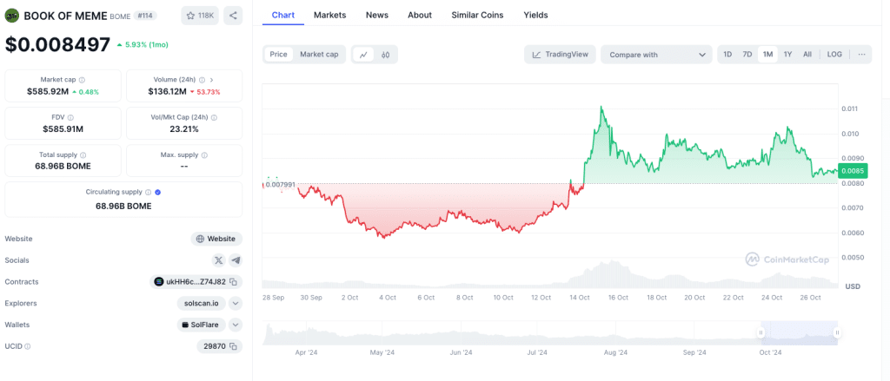
Task: Select the All time range
Action: tap(807, 55)
